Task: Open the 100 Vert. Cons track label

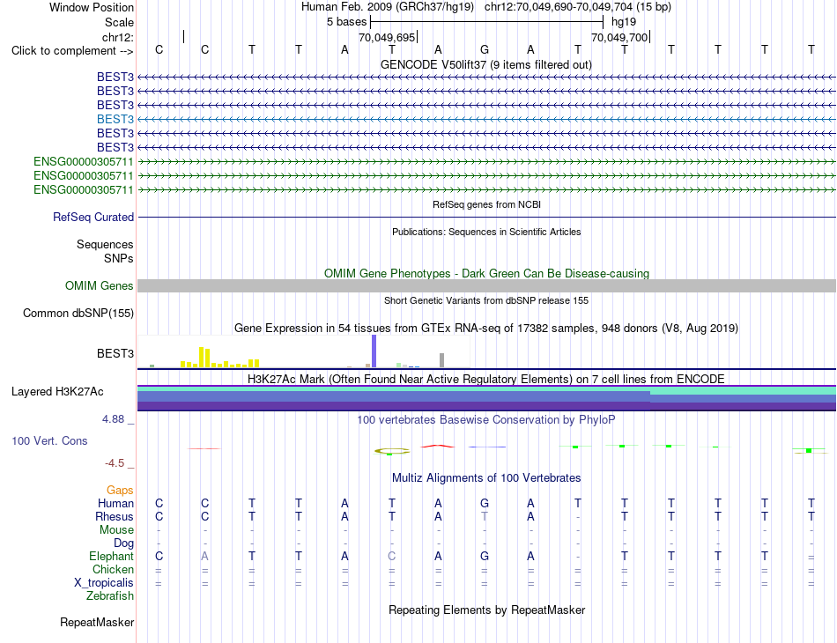Action: tap(49, 440)
